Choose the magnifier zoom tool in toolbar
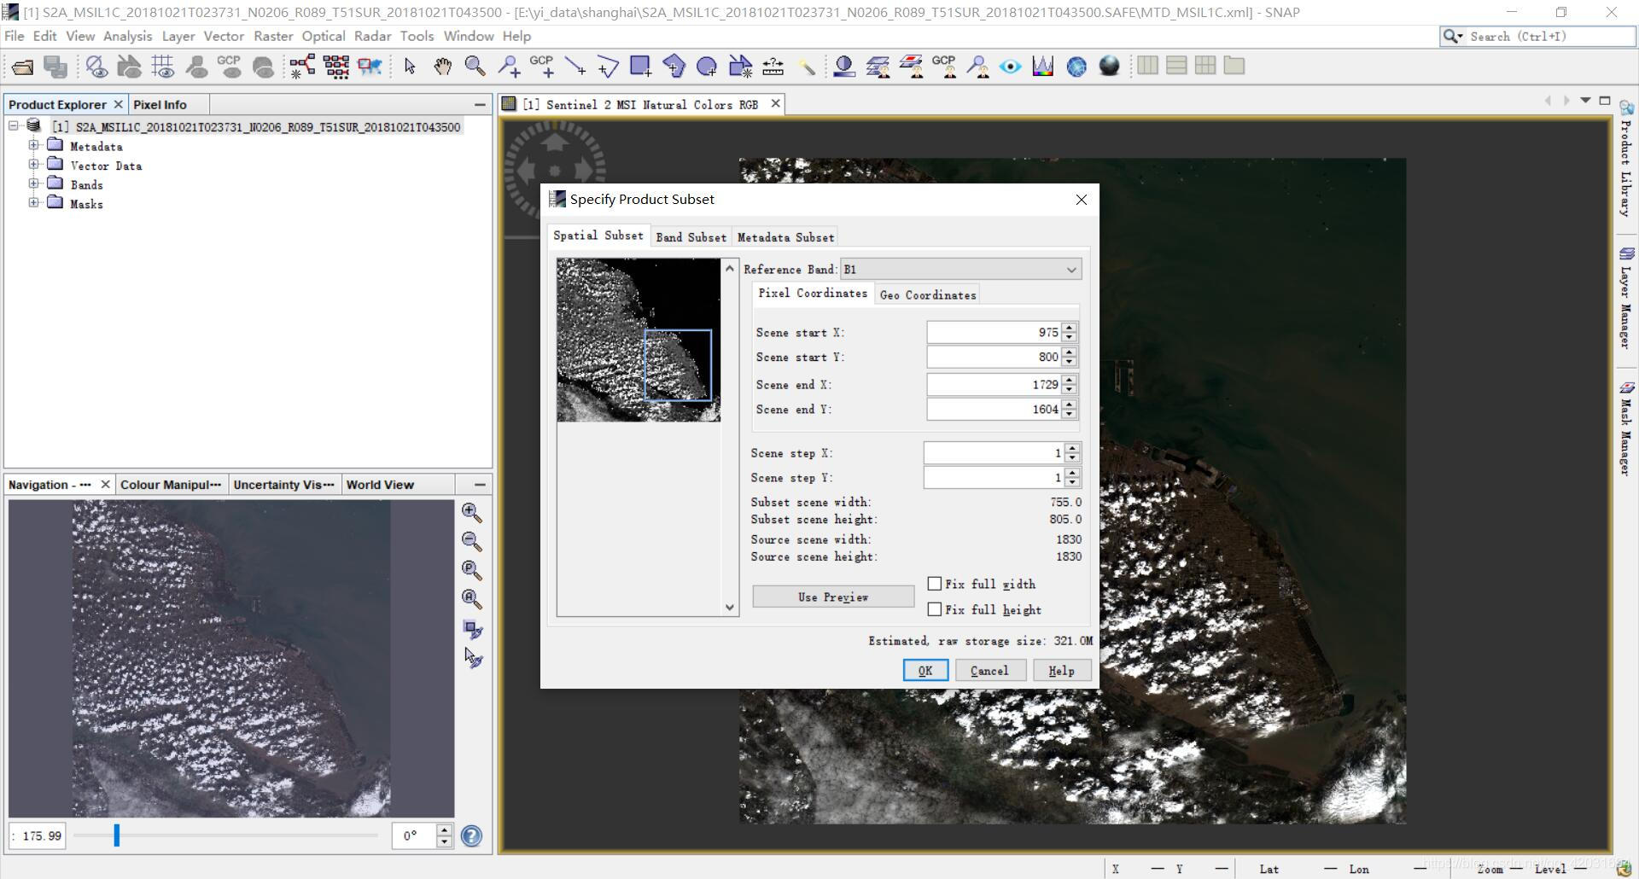The height and width of the screenshot is (879, 1639). (x=475, y=67)
